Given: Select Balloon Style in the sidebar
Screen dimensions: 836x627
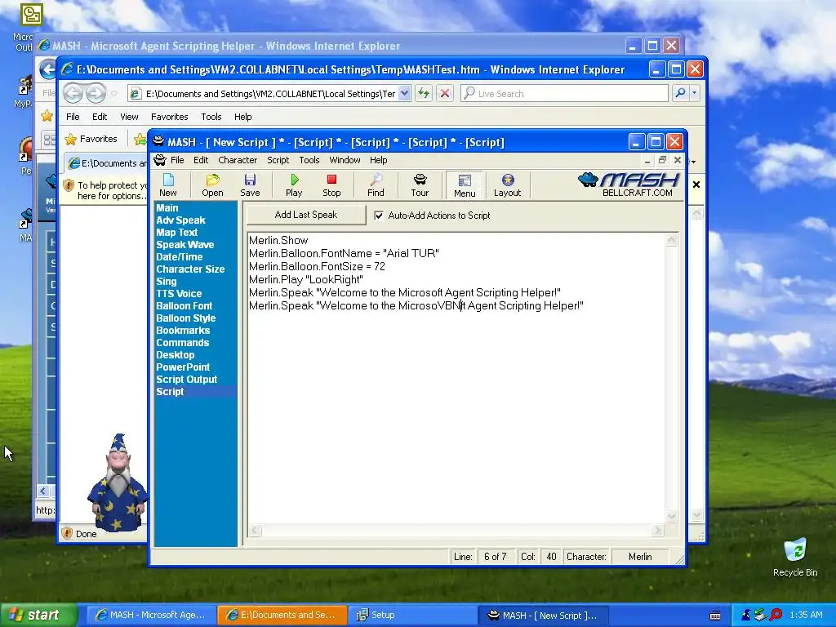Looking at the screenshot, I should (x=185, y=318).
